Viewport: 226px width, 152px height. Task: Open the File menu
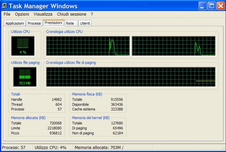coord(7,14)
